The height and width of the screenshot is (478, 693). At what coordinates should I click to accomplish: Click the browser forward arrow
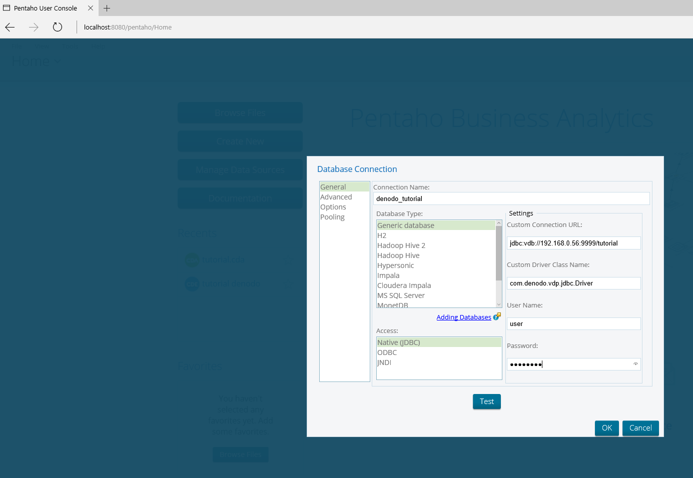click(34, 27)
